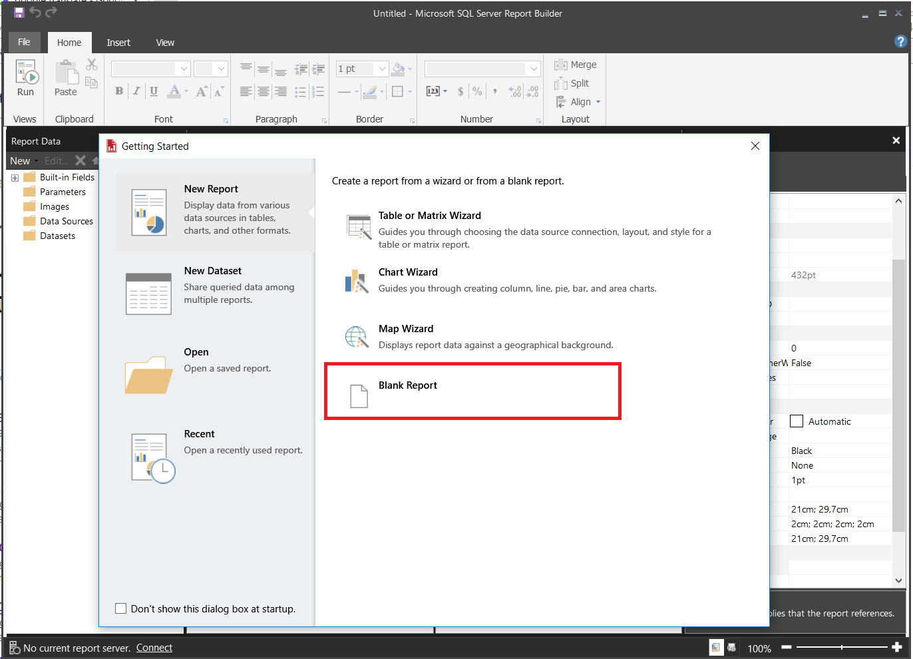This screenshot has height=659, width=913.
Task: Click the font color A icon
Action: pyautogui.click(x=174, y=91)
